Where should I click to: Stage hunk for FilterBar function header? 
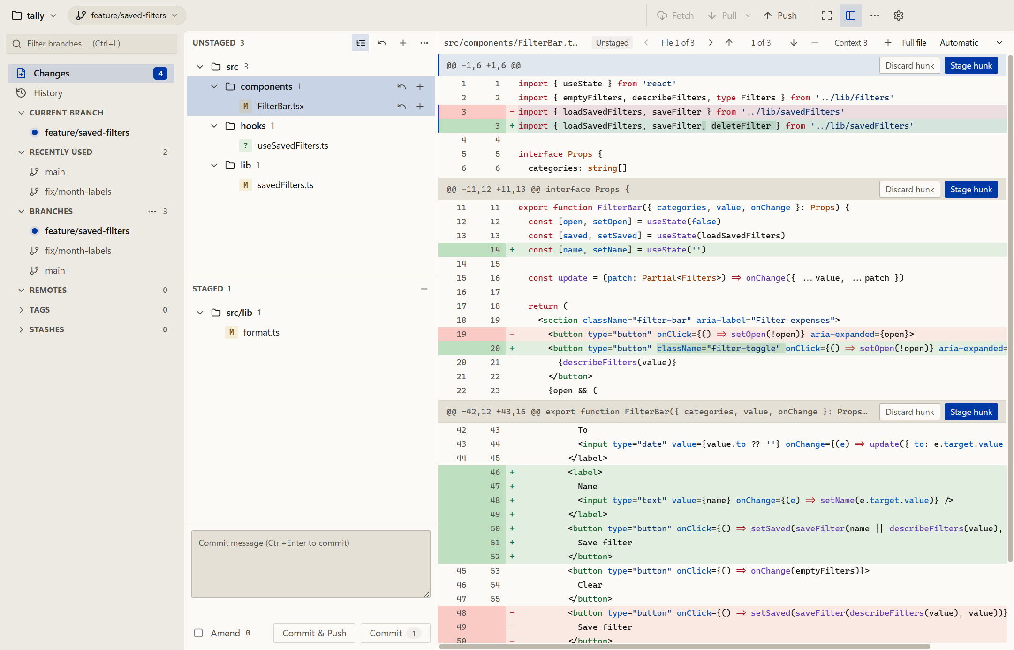971,190
